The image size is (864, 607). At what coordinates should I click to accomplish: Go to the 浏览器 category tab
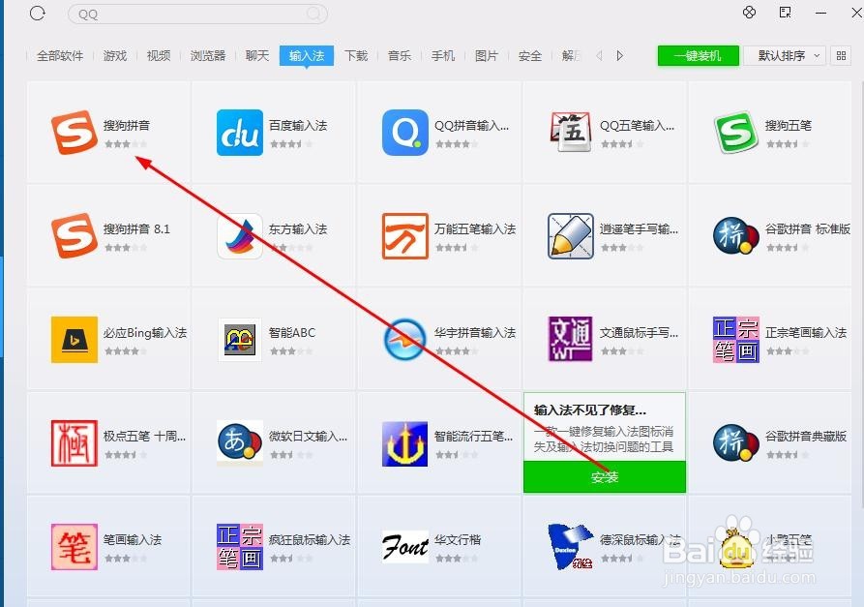click(208, 56)
